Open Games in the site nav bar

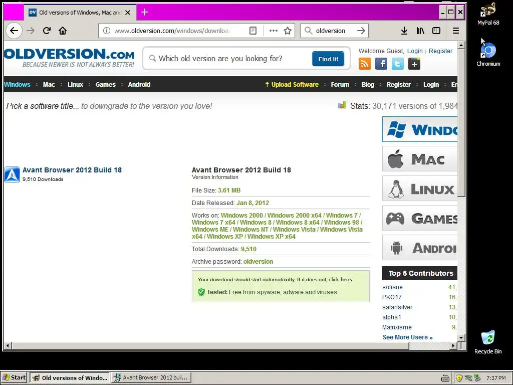[x=105, y=84]
